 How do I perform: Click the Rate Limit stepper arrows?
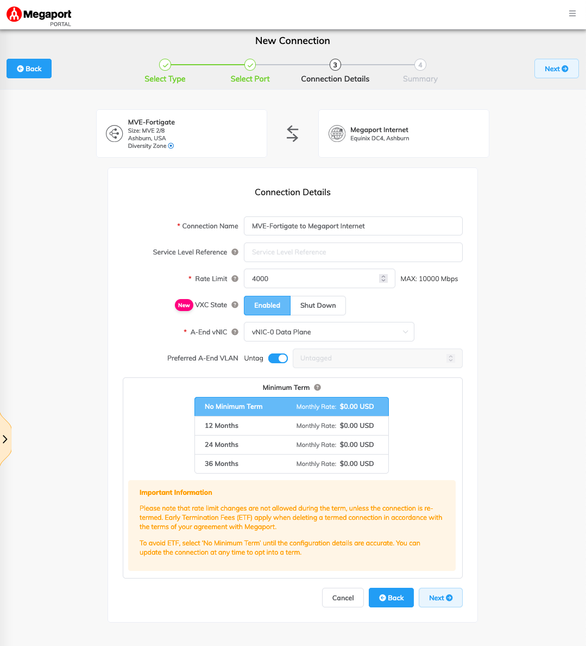click(x=383, y=278)
